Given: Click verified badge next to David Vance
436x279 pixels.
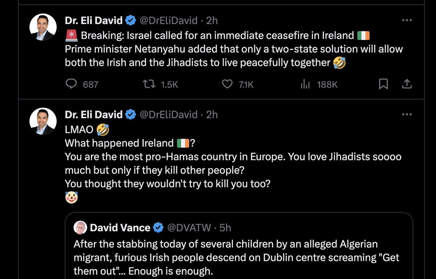Looking at the screenshot, I should (x=158, y=227).
